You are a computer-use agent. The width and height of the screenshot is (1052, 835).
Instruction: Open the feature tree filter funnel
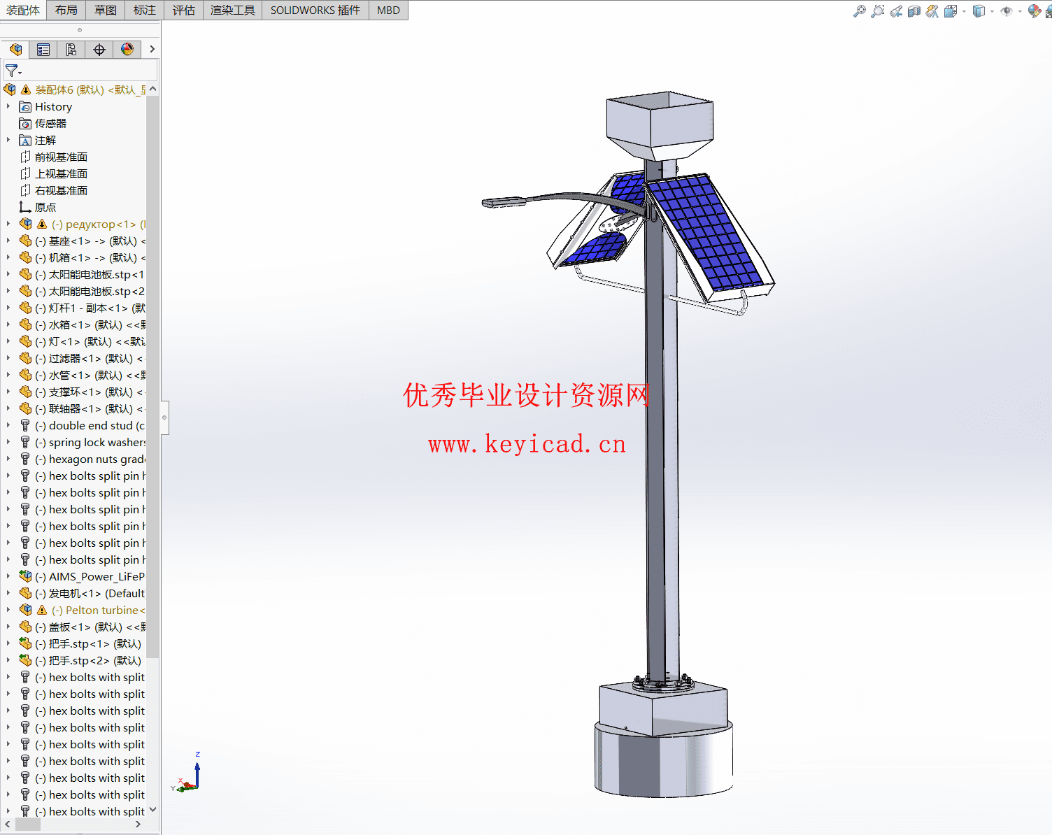click(x=13, y=71)
